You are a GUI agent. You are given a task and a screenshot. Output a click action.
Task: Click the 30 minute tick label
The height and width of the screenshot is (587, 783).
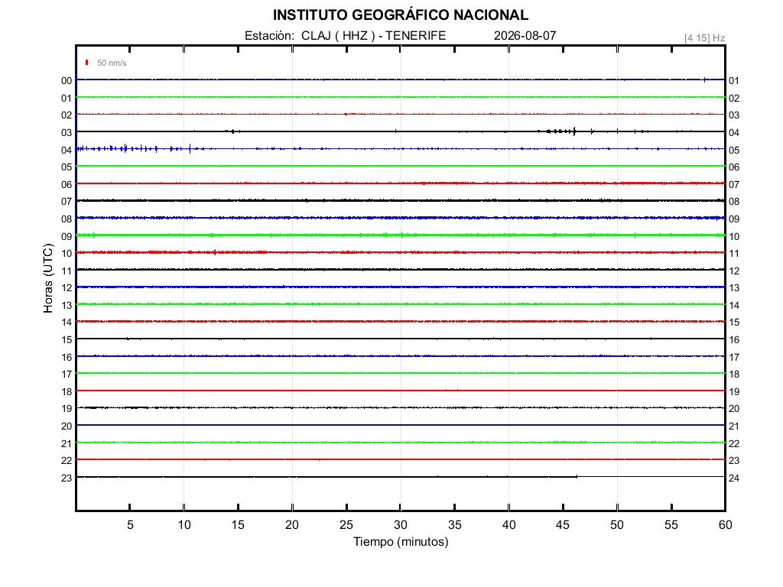click(401, 524)
